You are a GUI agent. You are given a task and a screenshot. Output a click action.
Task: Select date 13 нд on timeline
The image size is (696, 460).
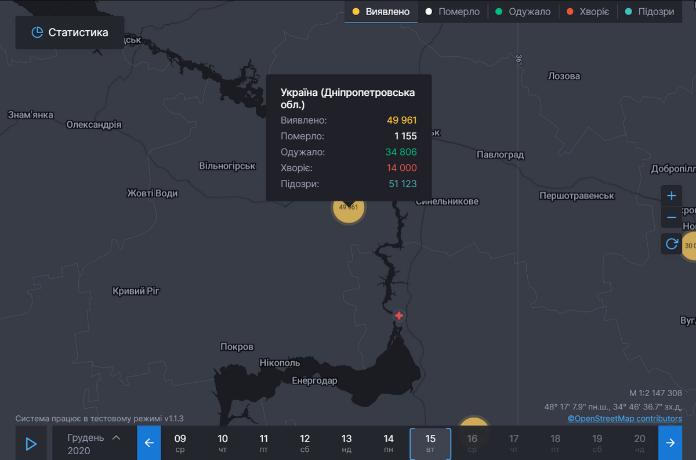[347, 443]
